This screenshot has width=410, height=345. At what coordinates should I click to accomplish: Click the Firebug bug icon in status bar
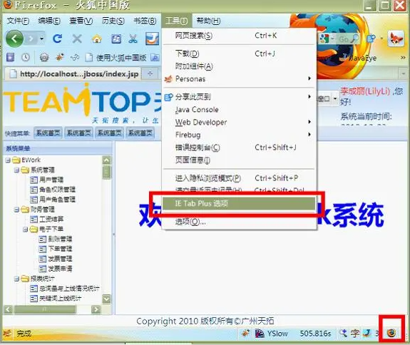245,334
